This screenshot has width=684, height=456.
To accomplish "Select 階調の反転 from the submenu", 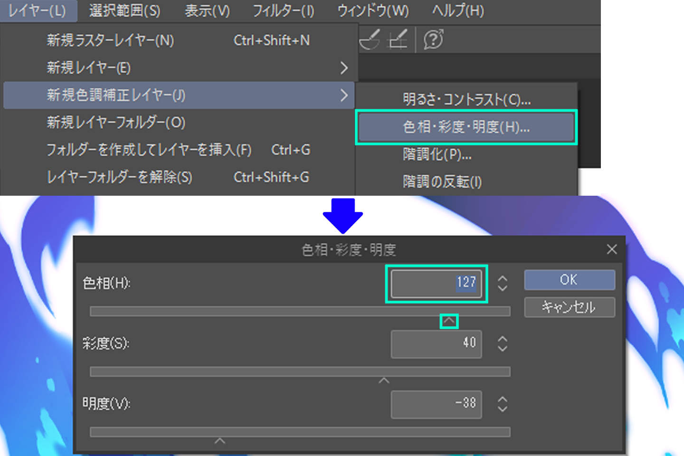I will pyautogui.click(x=443, y=182).
